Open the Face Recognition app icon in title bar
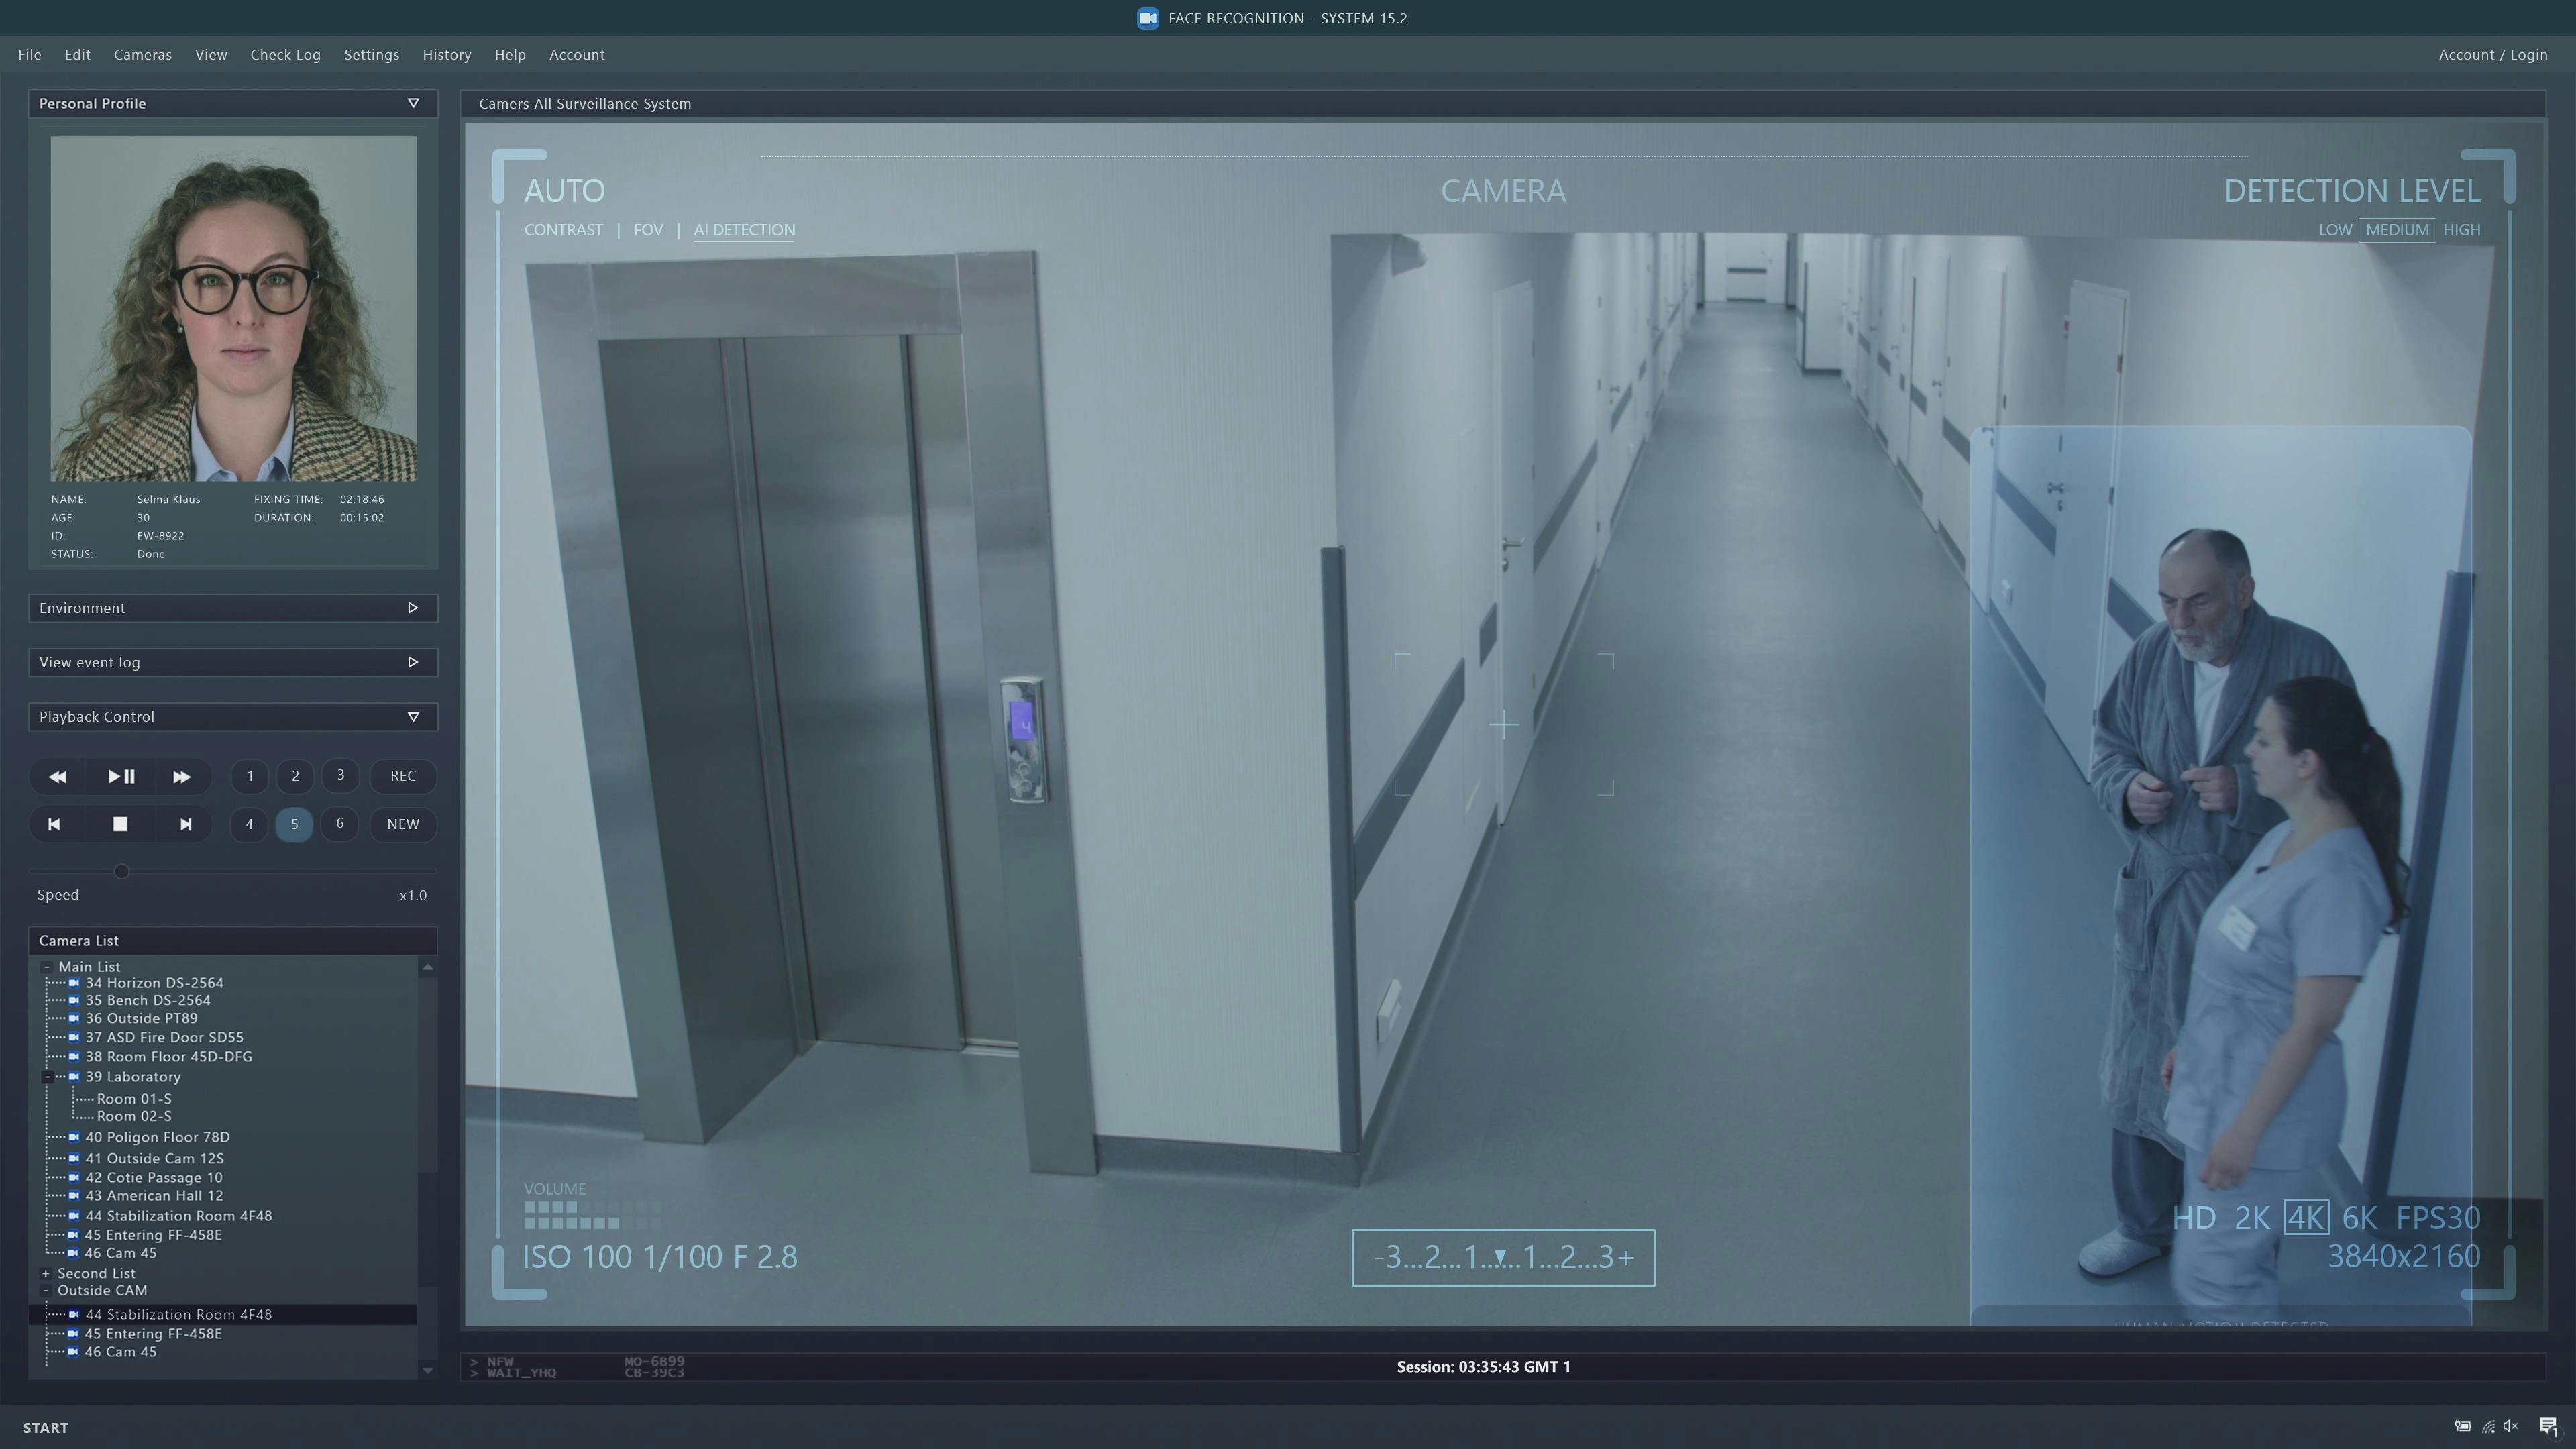The height and width of the screenshot is (1449, 2576). [x=1147, y=17]
